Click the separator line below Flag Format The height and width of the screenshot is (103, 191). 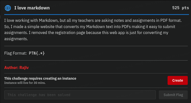pyautogui.click(x=96, y=60)
